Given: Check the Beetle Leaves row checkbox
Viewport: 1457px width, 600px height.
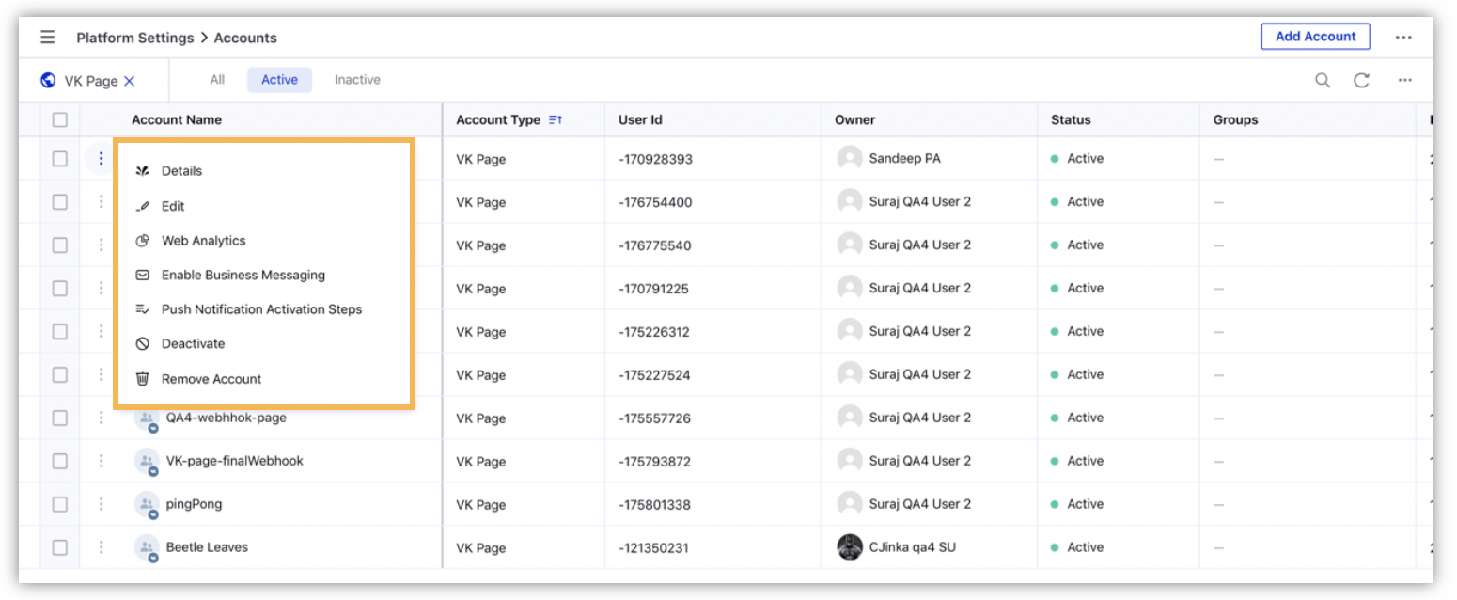Looking at the screenshot, I should [60, 547].
